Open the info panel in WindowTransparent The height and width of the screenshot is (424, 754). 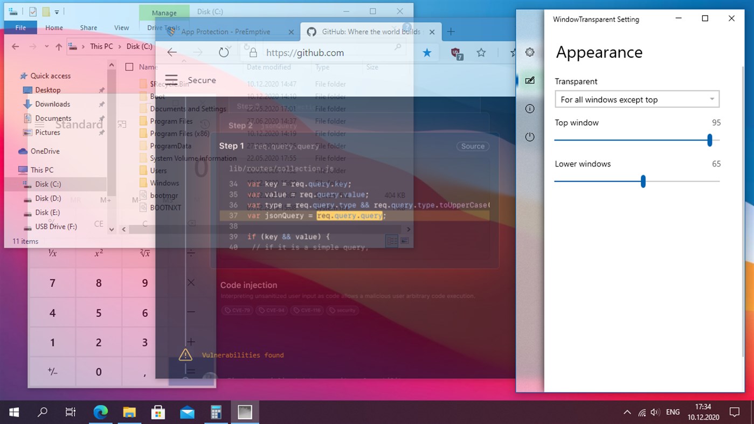click(x=530, y=108)
